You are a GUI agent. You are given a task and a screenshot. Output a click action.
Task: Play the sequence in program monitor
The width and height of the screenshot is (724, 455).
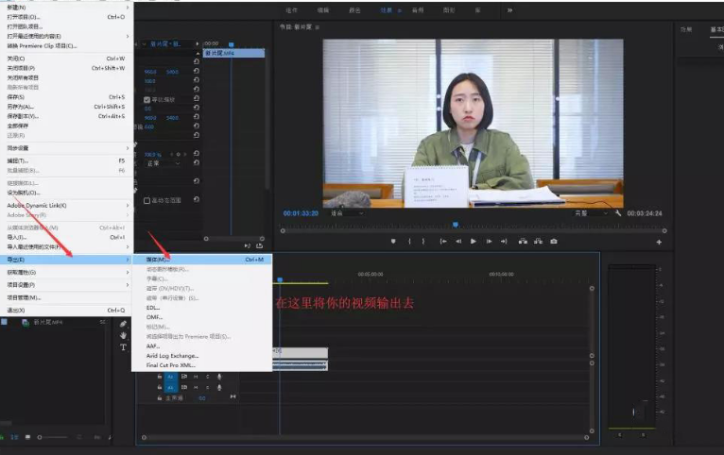click(x=474, y=241)
